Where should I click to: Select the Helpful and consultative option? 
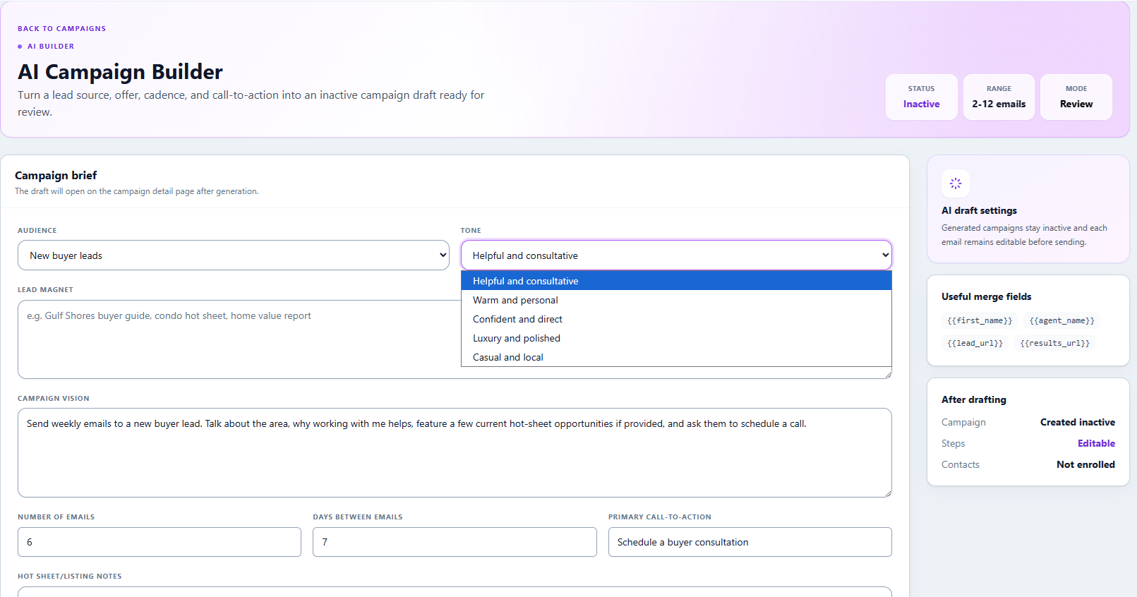pyautogui.click(x=676, y=281)
